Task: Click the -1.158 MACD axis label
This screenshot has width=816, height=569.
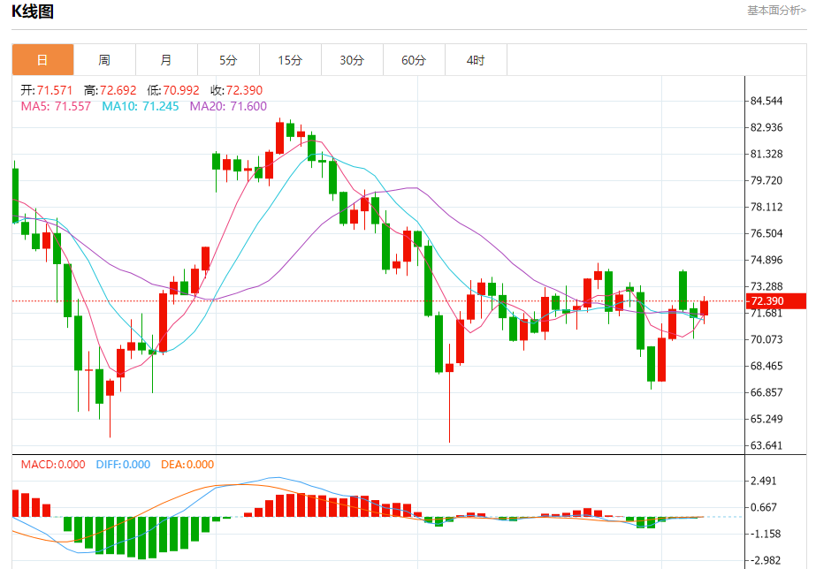Action: pos(764,535)
